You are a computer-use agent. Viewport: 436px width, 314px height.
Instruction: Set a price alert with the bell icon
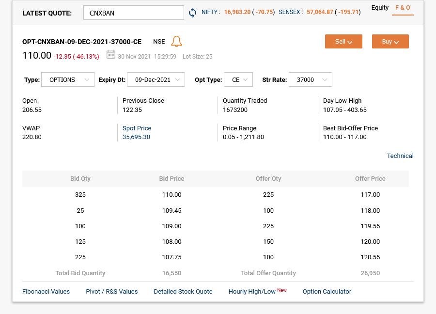click(176, 42)
